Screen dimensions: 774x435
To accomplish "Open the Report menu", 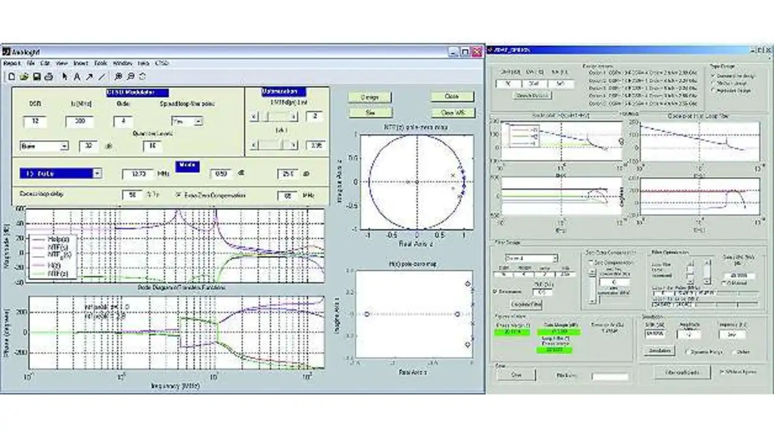I will pos(12,63).
